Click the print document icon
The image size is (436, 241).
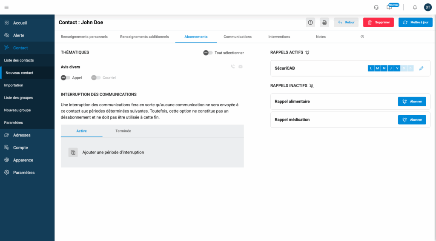(x=324, y=23)
